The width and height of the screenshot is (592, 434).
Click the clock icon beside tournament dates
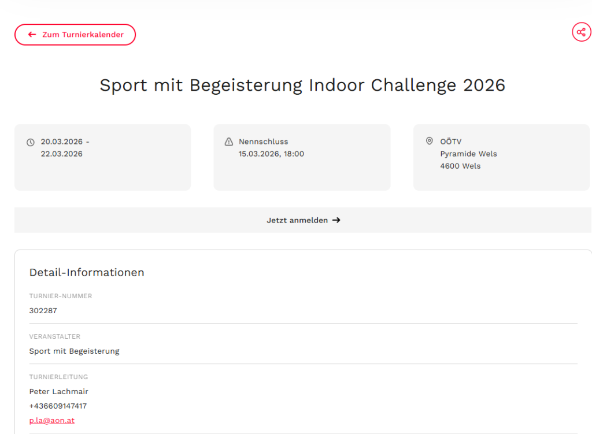click(x=31, y=142)
